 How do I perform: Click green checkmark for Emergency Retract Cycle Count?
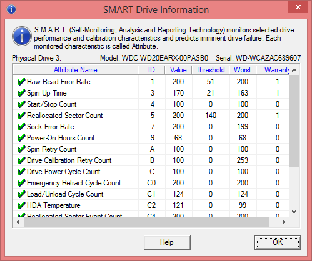click(x=21, y=183)
